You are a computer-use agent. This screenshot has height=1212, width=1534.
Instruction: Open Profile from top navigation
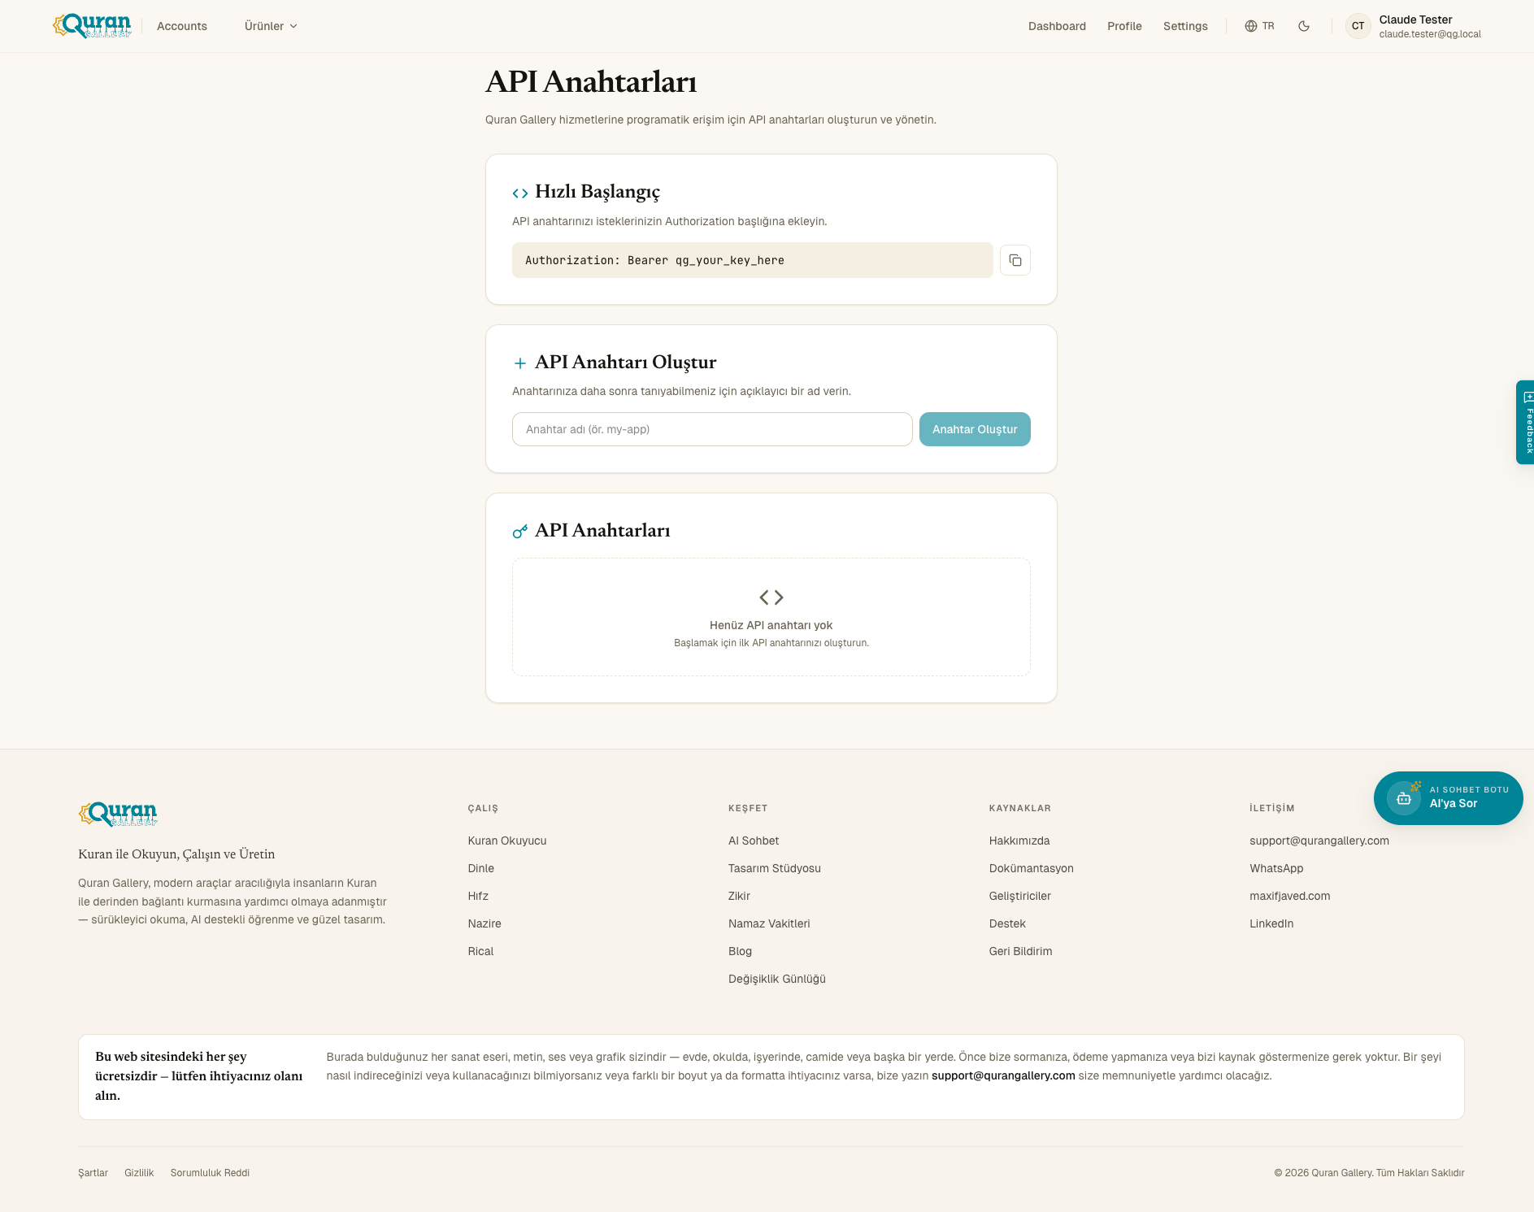pyautogui.click(x=1124, y=26)
